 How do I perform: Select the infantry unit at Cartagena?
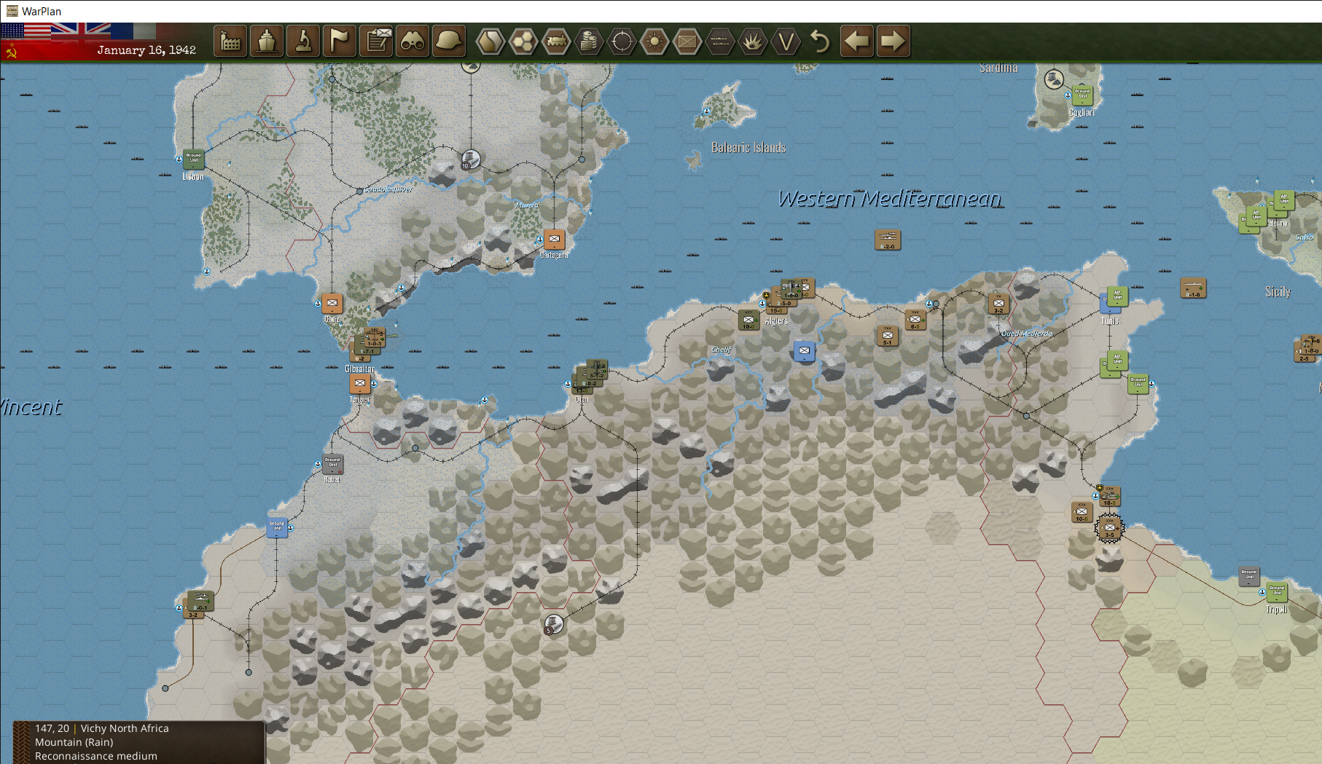tap(554, 239)
